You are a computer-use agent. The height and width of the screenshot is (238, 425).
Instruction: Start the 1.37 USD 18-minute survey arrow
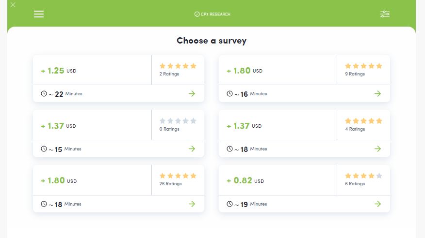(x=378, y=149)
